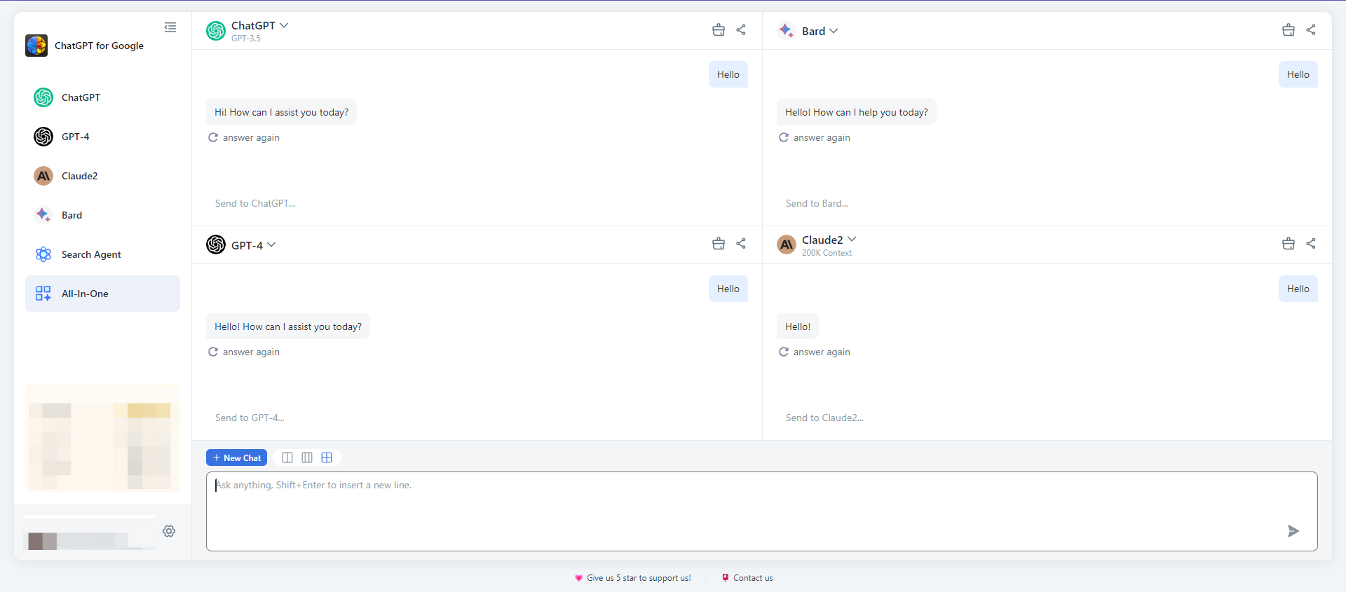
Task: Click the Hello message in ChatGPT panel
Action: 728,74
